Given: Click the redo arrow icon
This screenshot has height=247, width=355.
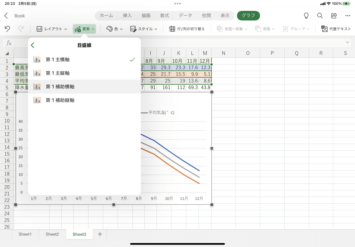Looking at the screenshot, I should [x=21, y=29].
